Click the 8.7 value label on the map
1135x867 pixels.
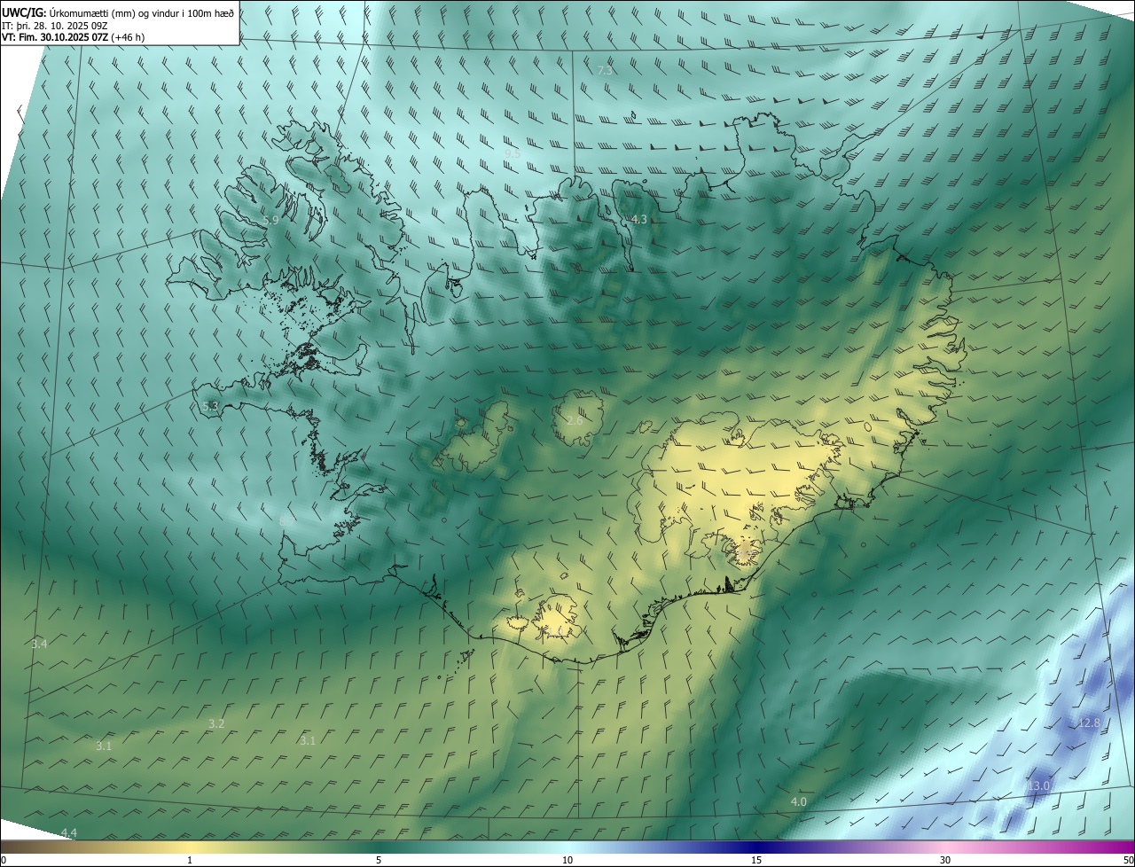288,521
